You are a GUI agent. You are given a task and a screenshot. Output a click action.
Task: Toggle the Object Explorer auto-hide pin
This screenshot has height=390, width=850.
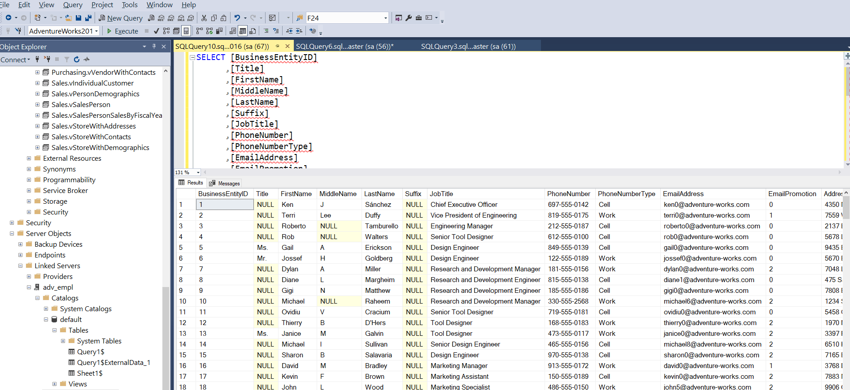pos(154,47)
